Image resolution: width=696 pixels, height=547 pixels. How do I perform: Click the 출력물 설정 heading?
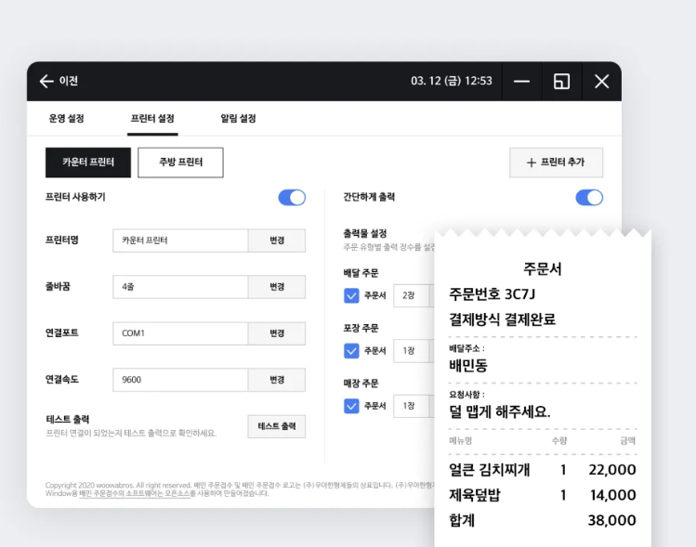pos(365,233)
